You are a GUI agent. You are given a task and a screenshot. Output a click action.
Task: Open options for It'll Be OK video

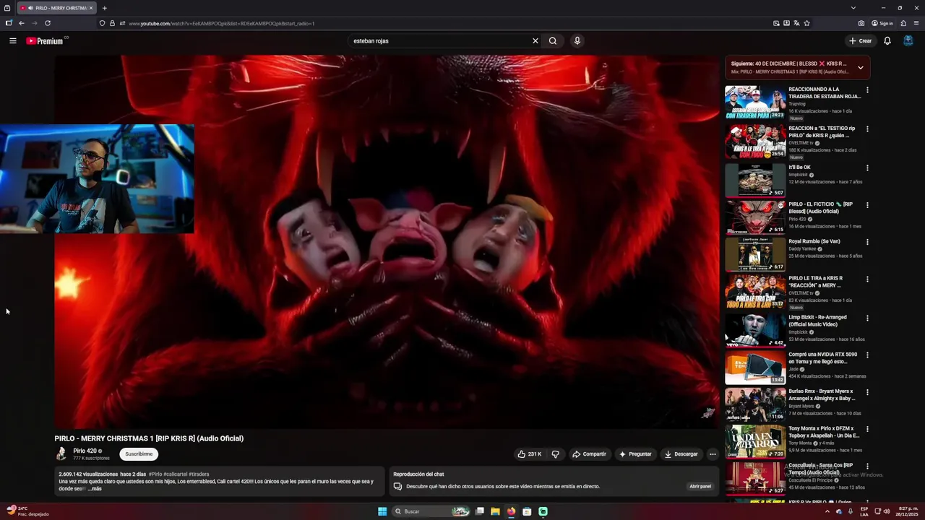click(867, 168)
